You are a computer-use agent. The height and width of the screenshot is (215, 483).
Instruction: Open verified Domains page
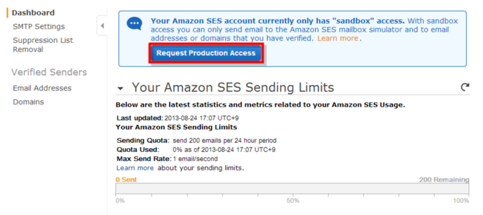point(28,102)
